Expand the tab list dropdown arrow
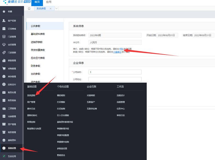This screenshot has height=160, width=215. [57, 8]
